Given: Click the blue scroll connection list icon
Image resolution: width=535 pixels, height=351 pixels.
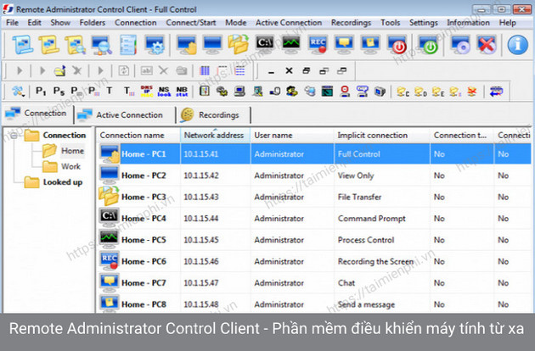Looking at the screenshot, I should [x=22, y=45].
